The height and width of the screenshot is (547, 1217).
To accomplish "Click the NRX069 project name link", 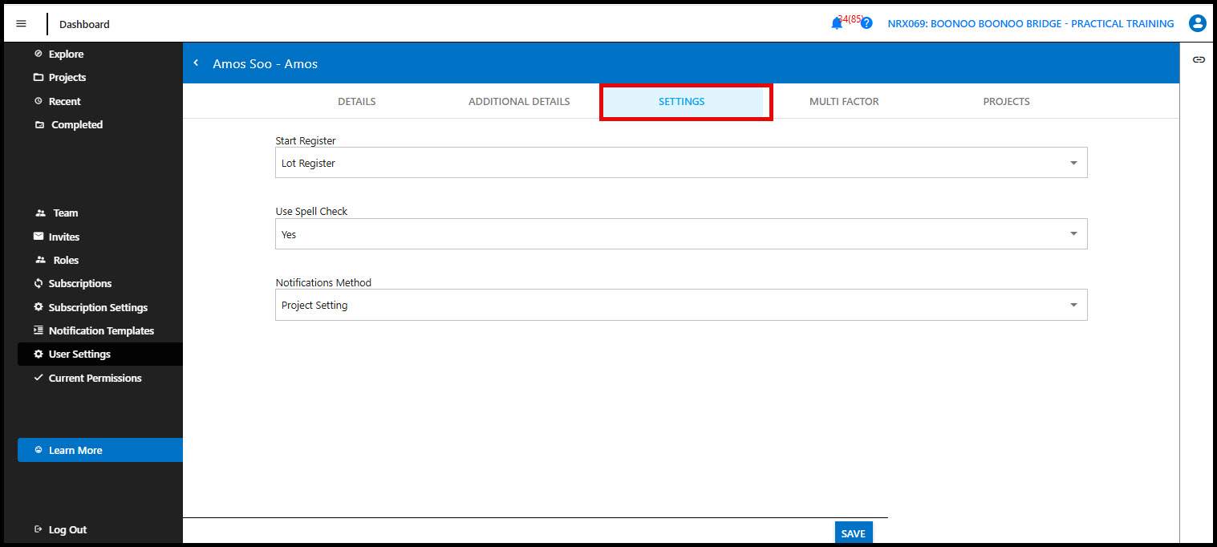I will tap(1030, 24).
